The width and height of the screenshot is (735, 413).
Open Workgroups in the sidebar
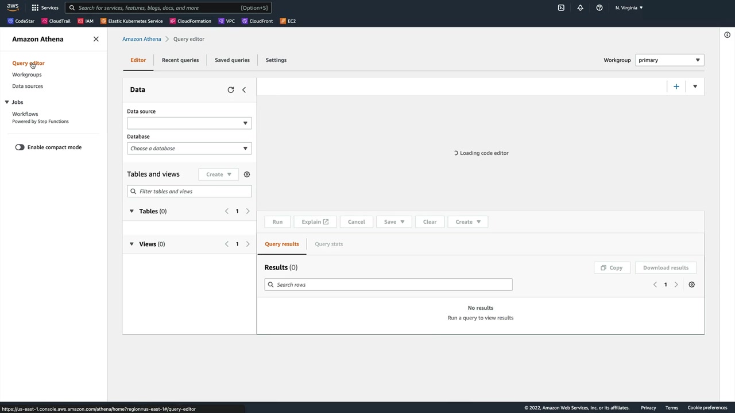click(x=27, y=75)
